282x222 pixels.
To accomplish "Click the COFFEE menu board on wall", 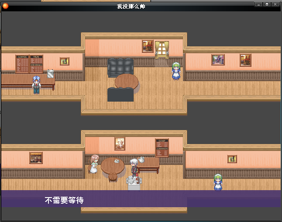I will [22, 64].
